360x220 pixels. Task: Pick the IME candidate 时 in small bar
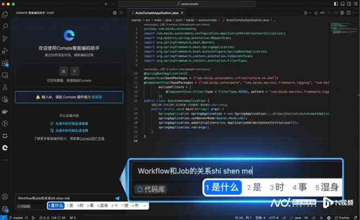[80, 205]
